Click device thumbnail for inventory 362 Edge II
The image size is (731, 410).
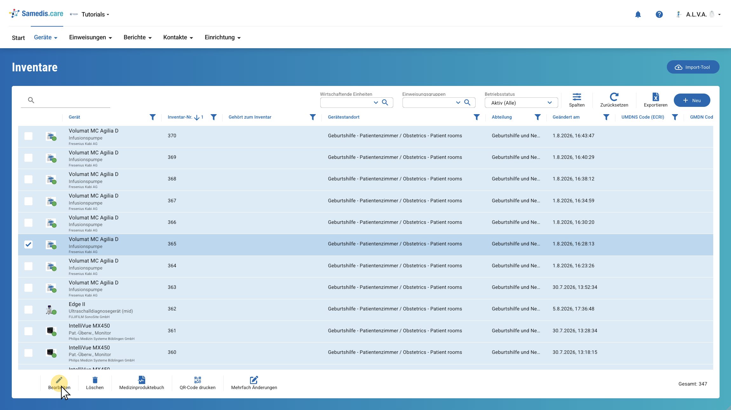pyautogui.click(x=51, y=310)
